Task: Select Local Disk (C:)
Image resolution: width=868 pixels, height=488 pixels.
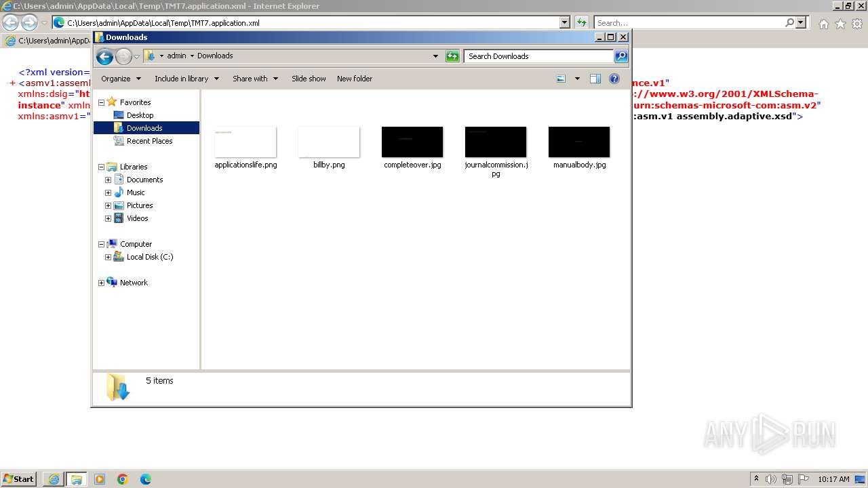Action: [x=149, y=257]
